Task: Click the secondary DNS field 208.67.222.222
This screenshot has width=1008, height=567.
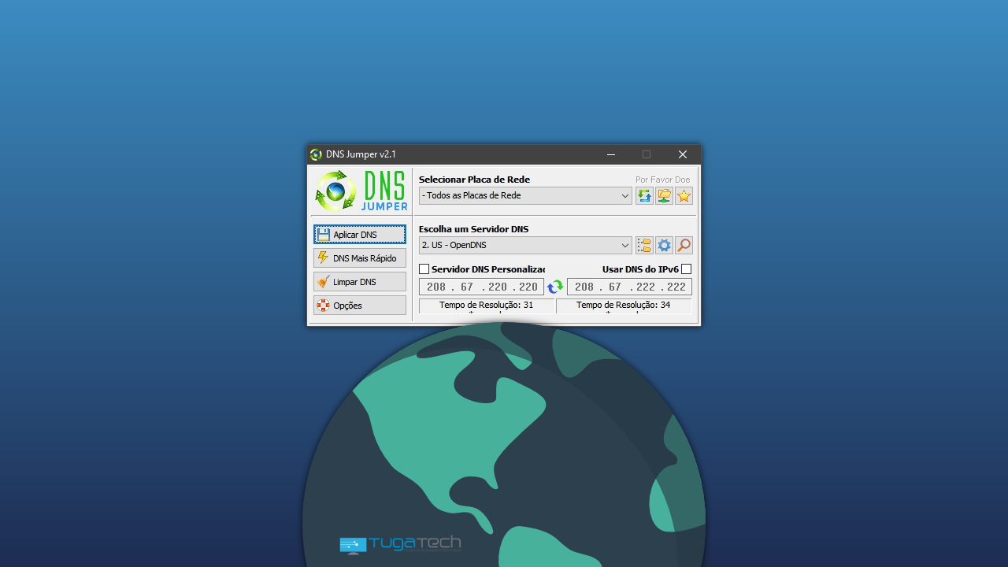Action: tap(629, 287)
